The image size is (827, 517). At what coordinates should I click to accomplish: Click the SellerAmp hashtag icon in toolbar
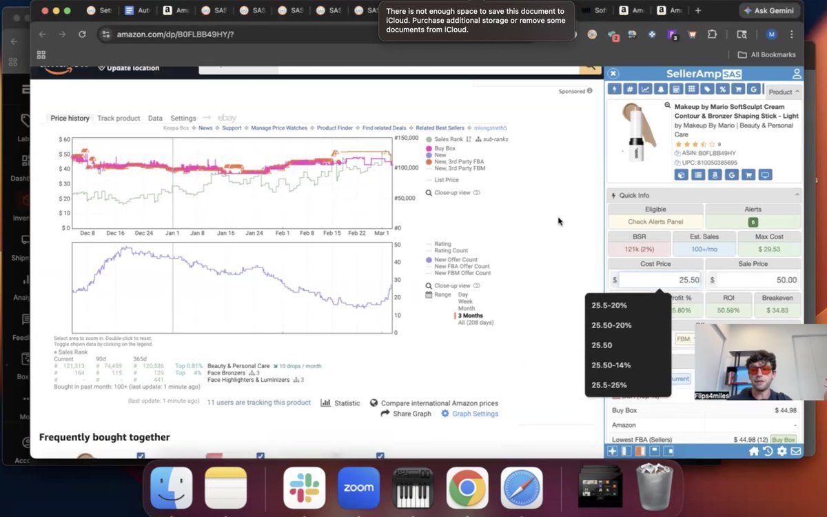click(x=630, y=89)
